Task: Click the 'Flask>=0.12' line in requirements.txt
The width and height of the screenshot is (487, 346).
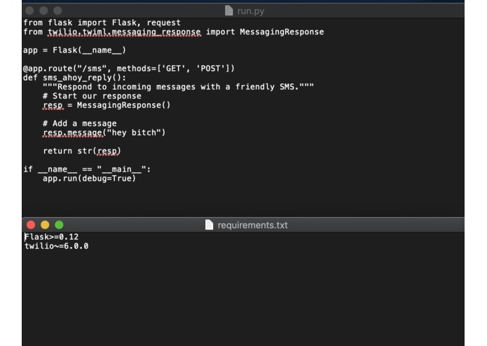Action: coord(52,237)
